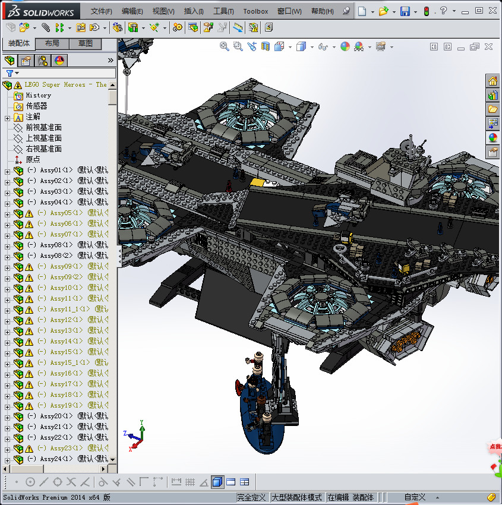Viewport: 502px width, 505px height.
Task: Activate the Mate paperclip tool
Action: pos(46,28)
